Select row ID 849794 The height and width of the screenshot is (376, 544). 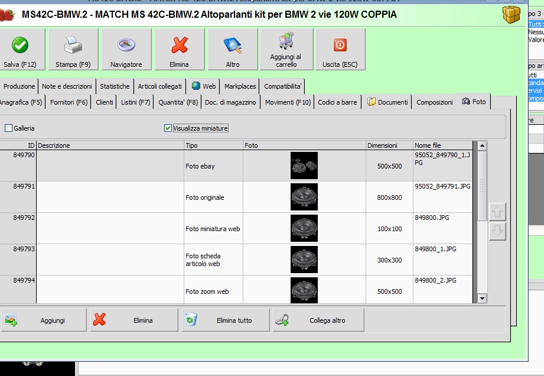[236, 290]
